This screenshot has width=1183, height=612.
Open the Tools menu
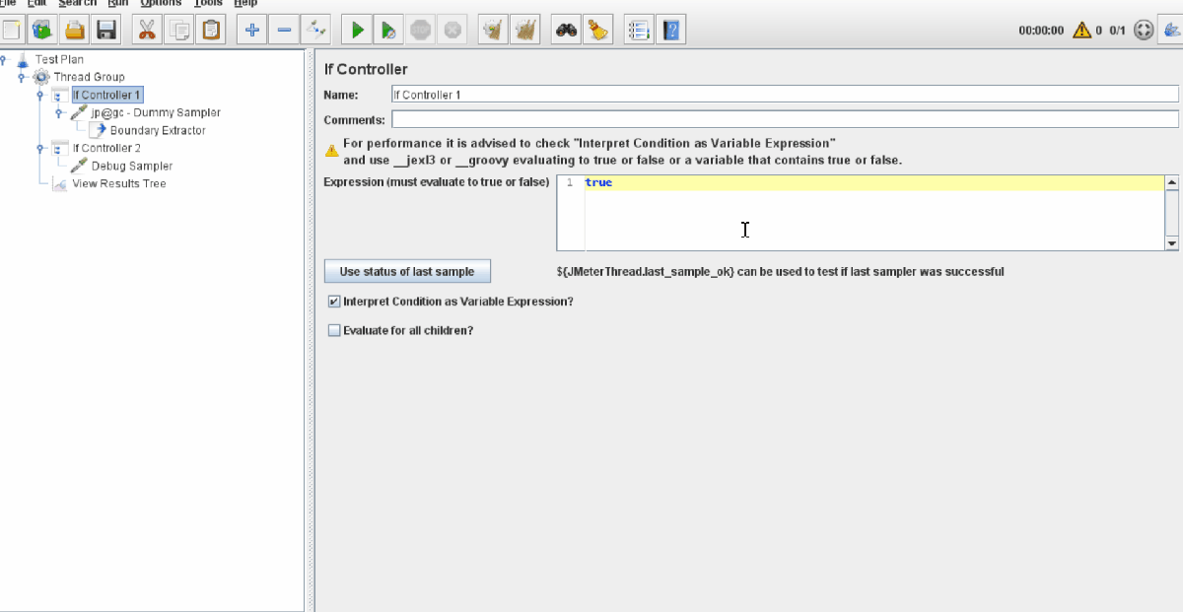(208, 4)
